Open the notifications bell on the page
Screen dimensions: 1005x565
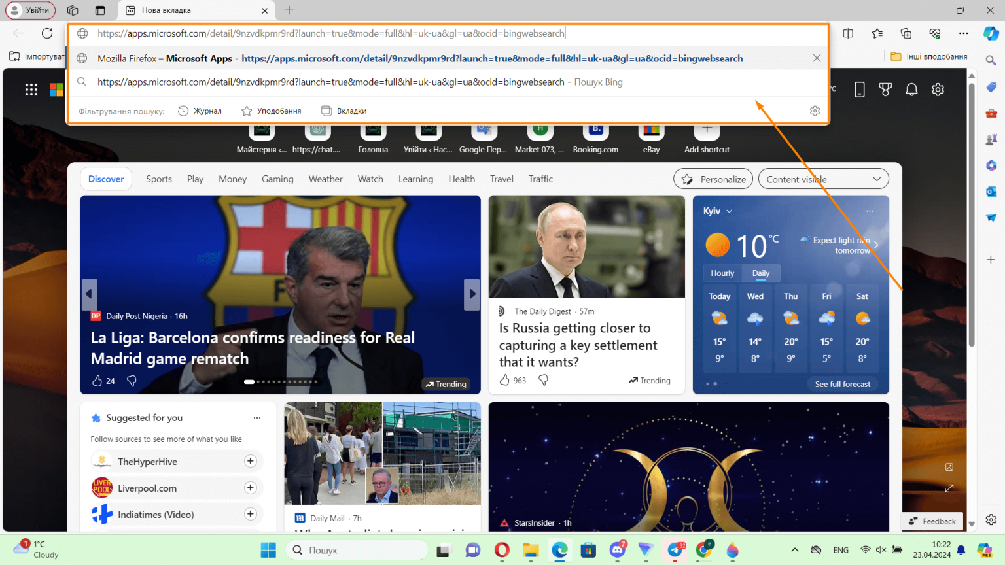point(911,90)
